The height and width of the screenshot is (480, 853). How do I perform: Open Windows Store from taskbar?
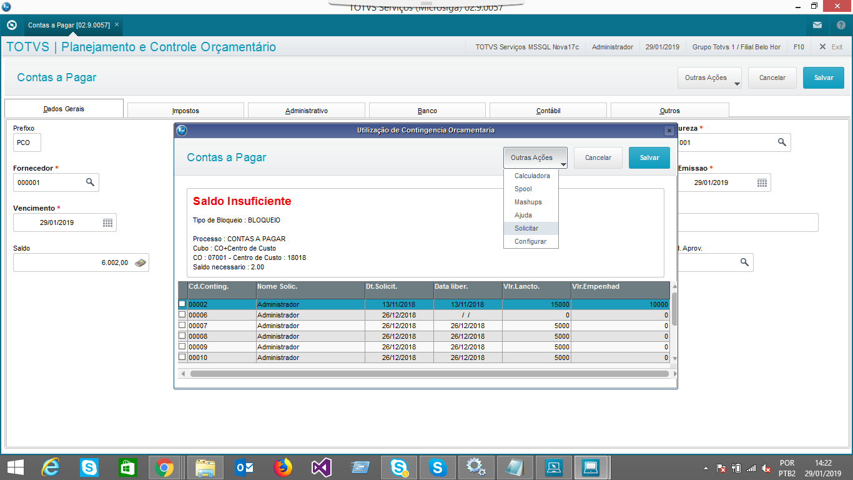pyautogui.click(x=127, y=467)
